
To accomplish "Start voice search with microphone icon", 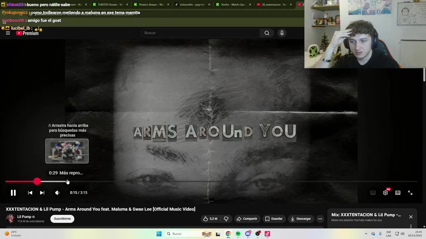I will click(x=282, y=33).
